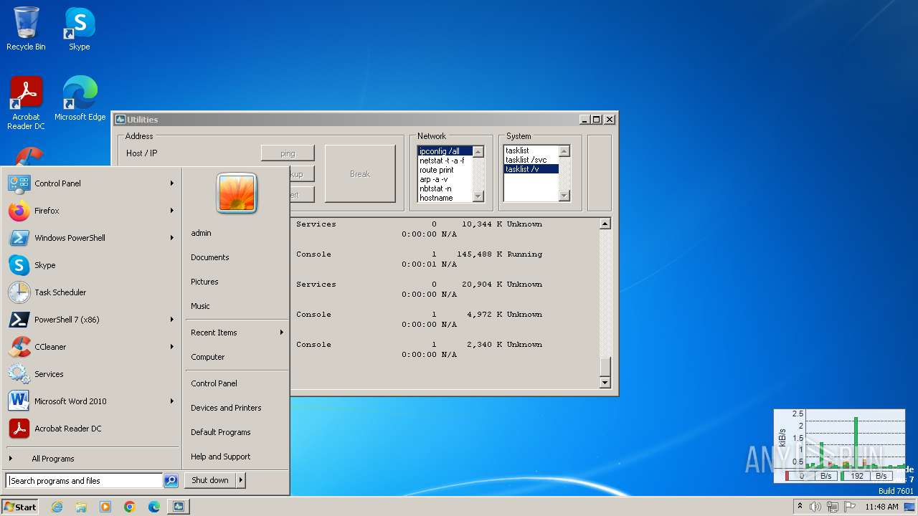Viewport: 918px width, 516px height.
Task: Open Microsoft Edge desktop shortcut
Action: [x=80, y=99]
